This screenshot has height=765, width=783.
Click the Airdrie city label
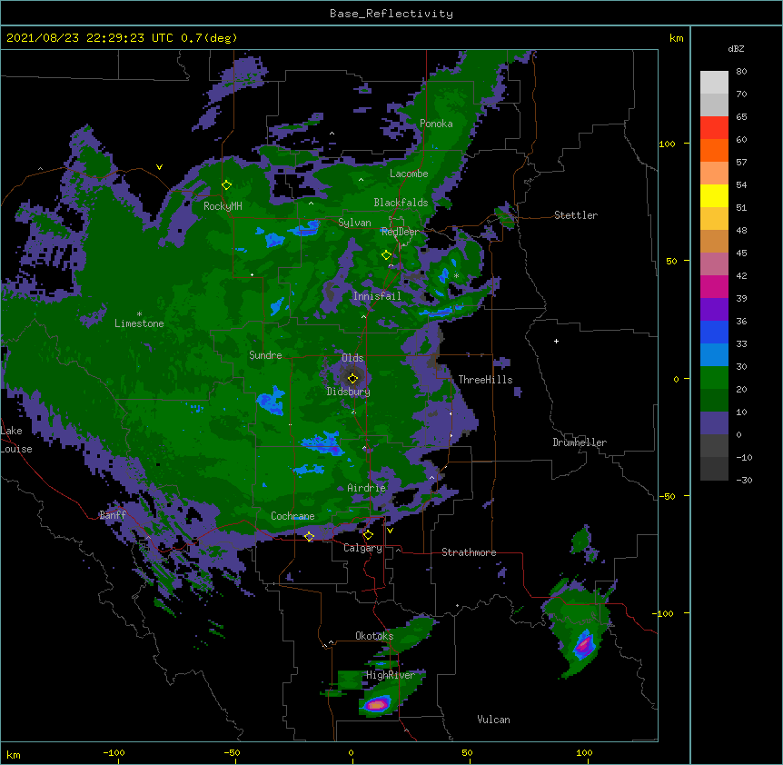[x=367, y=488]
